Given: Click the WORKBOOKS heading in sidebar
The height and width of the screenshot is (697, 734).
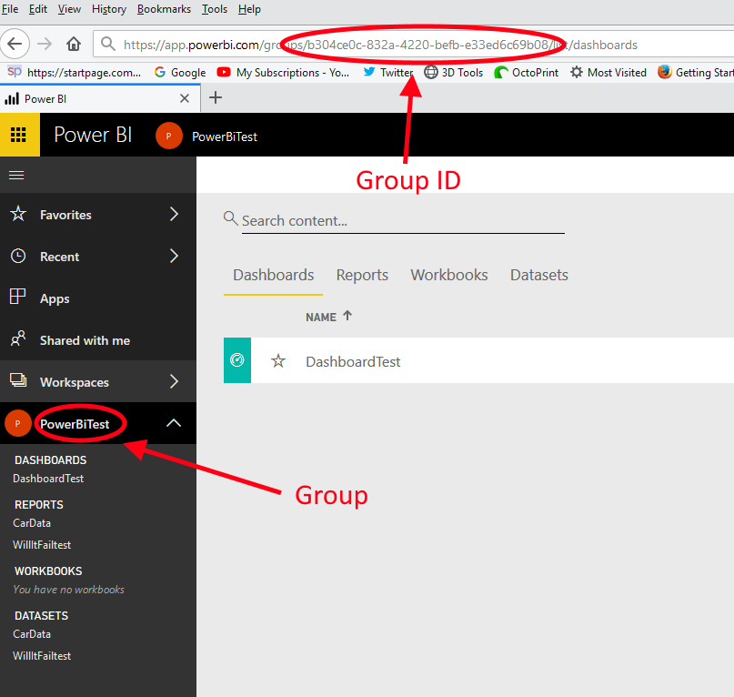Looking at the screenshot, I should coord(48,571).
